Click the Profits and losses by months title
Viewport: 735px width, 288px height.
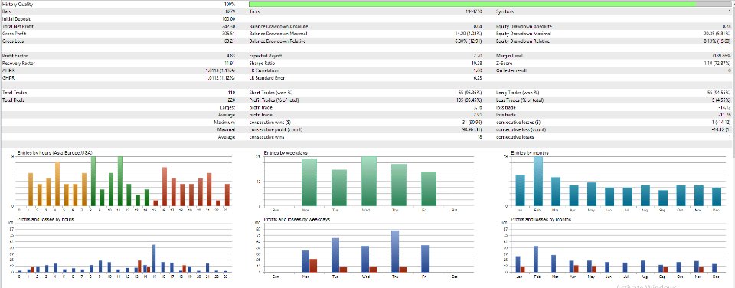[541, 219]
